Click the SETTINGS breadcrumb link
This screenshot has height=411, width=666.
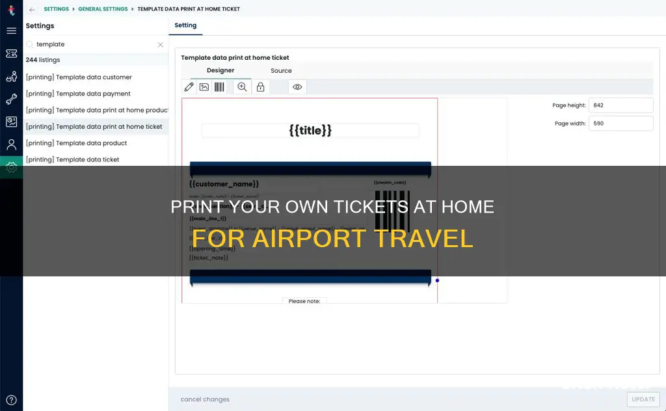click(x=56, y=9)
